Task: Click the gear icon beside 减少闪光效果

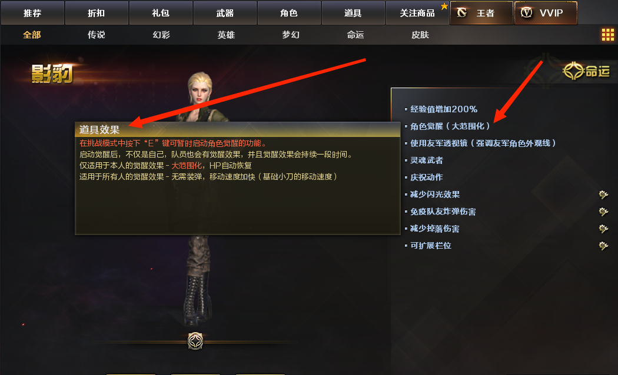Action: click(603, 195)
